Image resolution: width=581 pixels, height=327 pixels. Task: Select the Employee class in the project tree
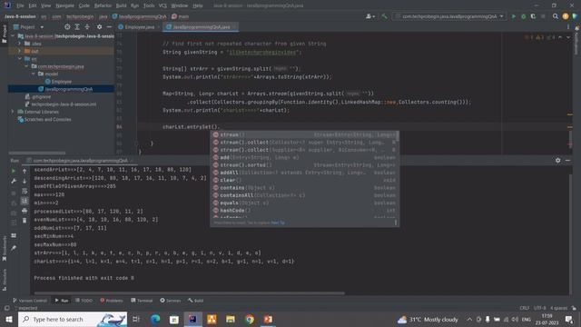pos(62,82)
